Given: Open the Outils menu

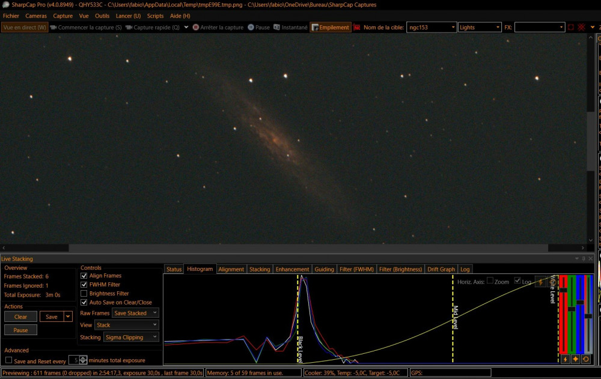Looking at the screenshot, I should (102, 16).
